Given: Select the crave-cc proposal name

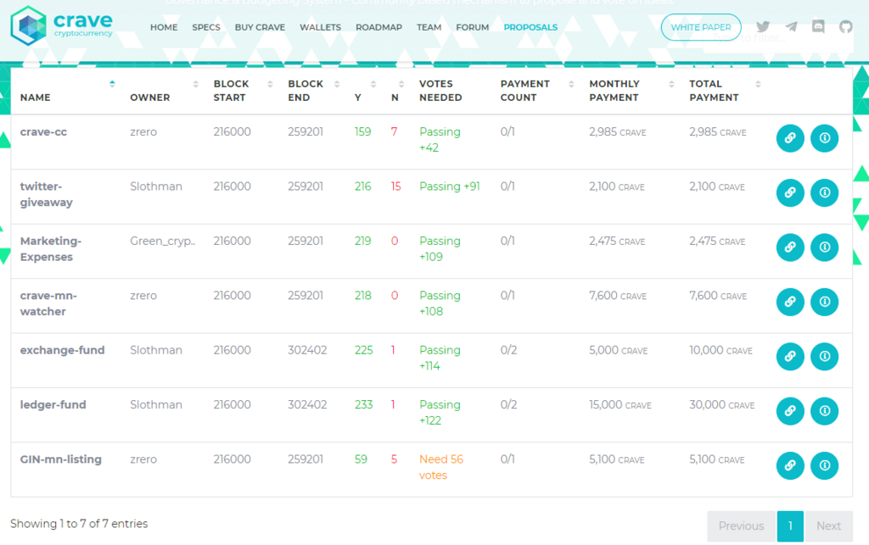Looking at the screenshot, I should 44,132.
